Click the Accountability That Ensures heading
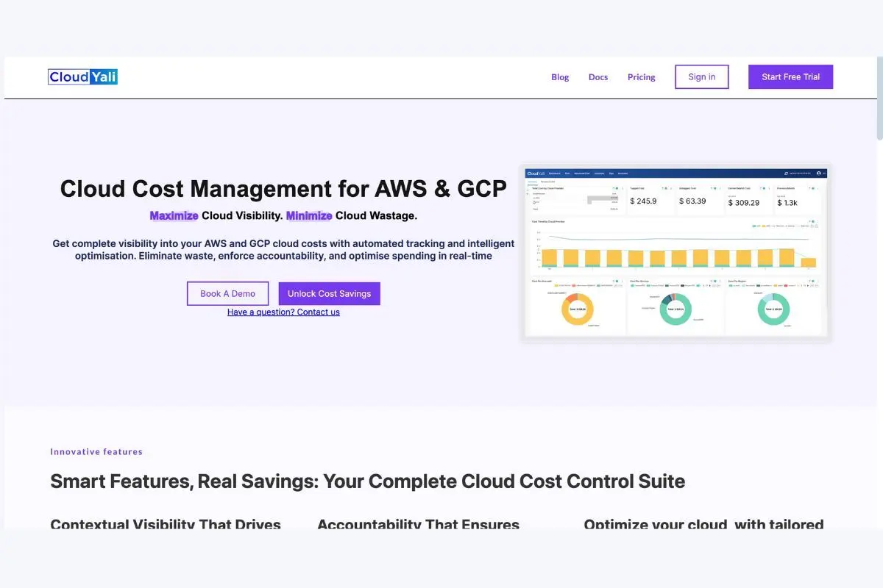Viewport: 883px width, 588px height. [418, 524]
